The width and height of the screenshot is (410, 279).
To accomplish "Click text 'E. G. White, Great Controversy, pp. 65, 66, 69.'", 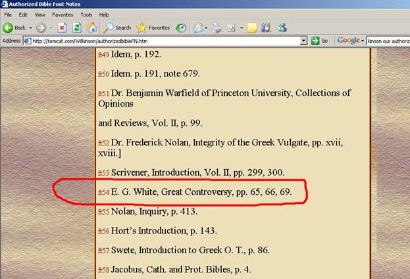I will pos(201,192).
